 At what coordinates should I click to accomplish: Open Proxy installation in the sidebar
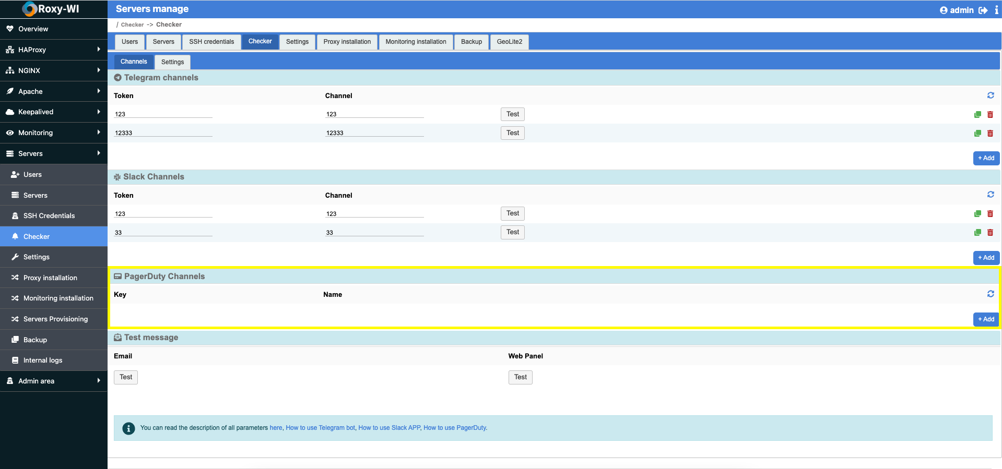coord(54,278)
